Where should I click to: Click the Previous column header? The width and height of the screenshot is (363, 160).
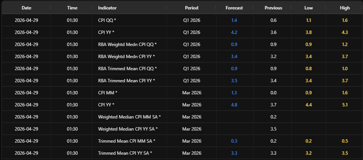point(273,8)
